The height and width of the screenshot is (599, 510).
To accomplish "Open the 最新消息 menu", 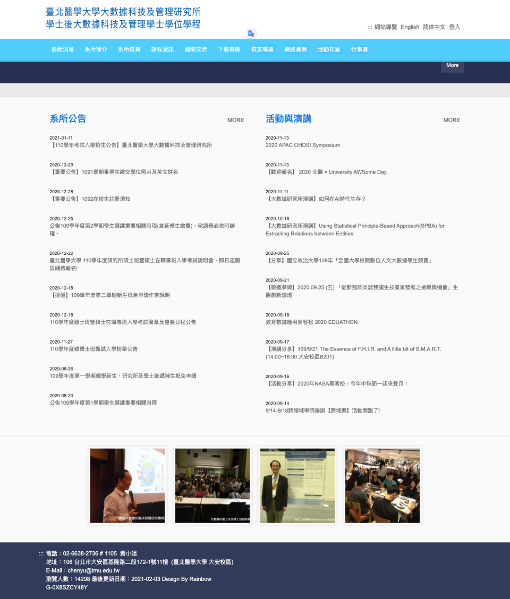I will (63, 49).
